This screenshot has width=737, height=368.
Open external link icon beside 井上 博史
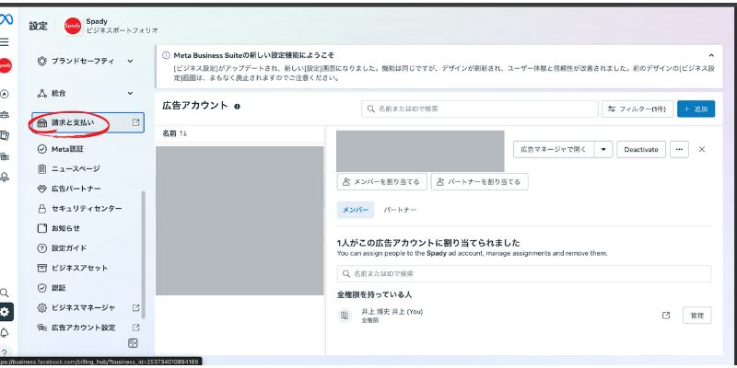pos(666,316)
